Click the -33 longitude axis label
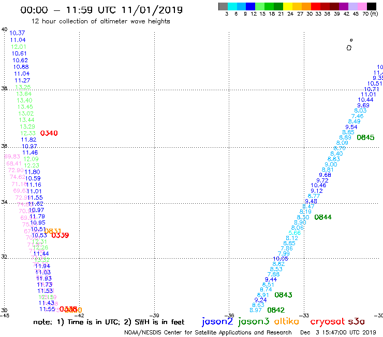This screenshot has height=337, width=383. 304,316
